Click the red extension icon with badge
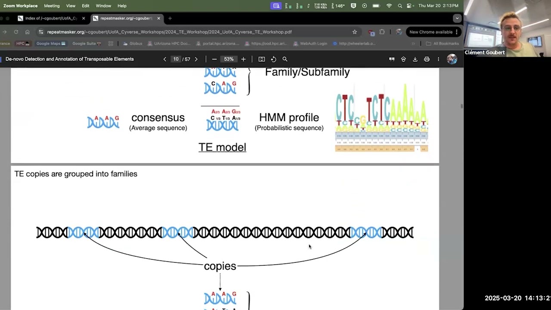Image resolution: width=551 pixels, height=310 pixels. [371, 32]
